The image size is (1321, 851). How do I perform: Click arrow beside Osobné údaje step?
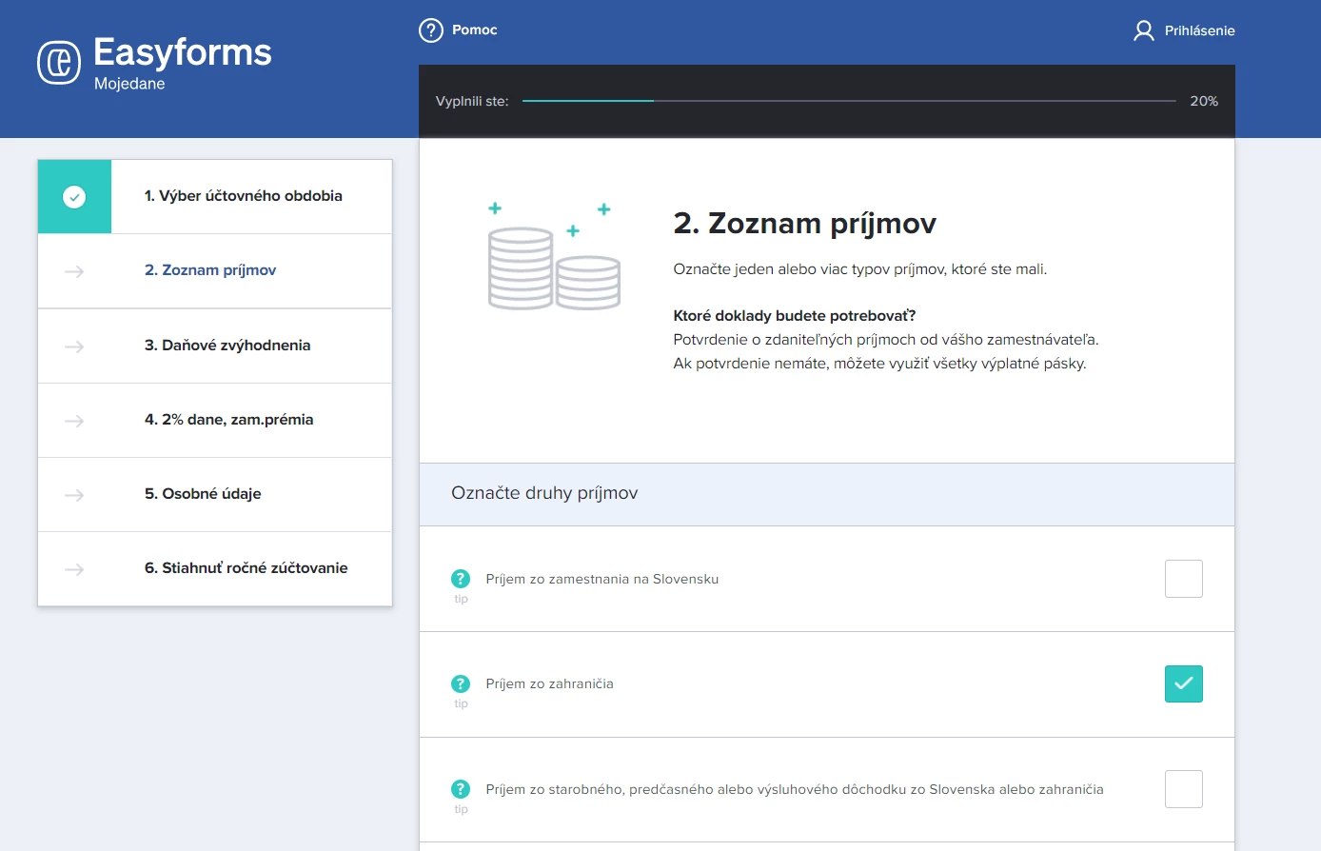[x=74, y=495]
